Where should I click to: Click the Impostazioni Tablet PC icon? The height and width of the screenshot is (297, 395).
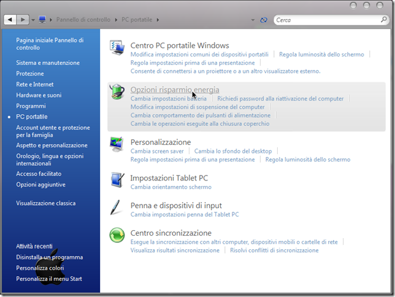(x=117, y=180)
